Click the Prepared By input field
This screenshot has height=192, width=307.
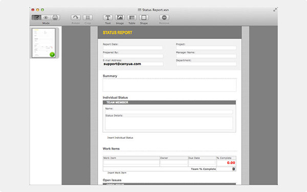pyautogui.click(x=133, y=56)
